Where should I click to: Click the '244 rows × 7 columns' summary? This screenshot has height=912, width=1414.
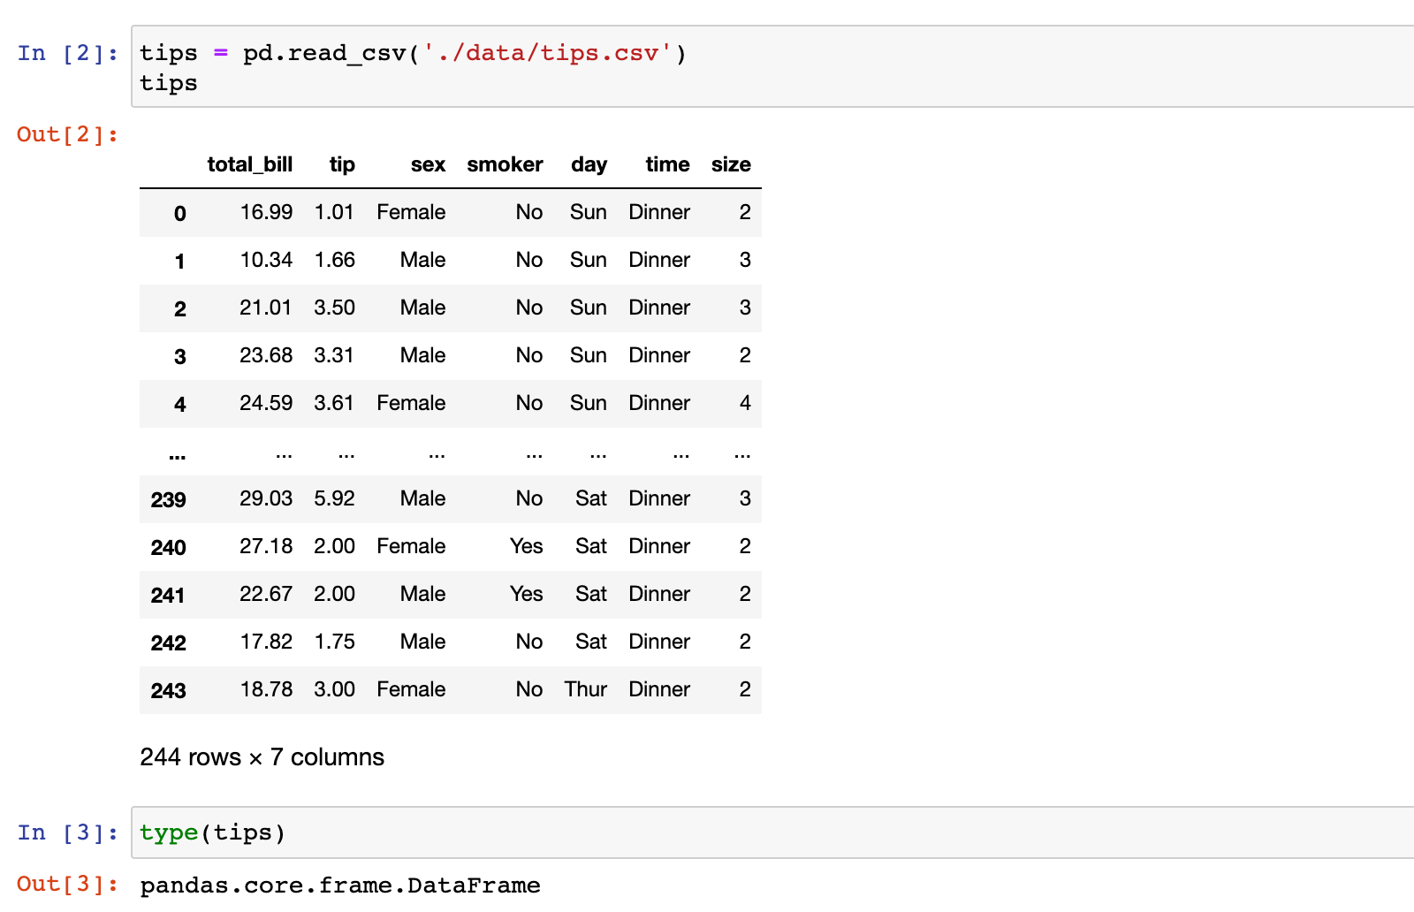[262, 757]
